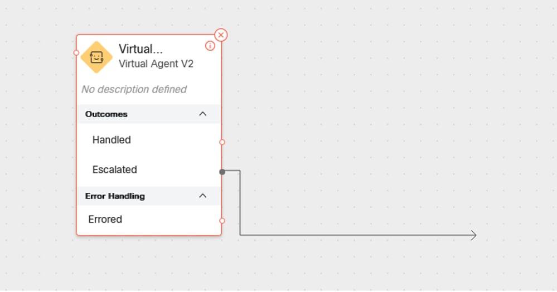Click the 'No description defined' text

point(134,89)
